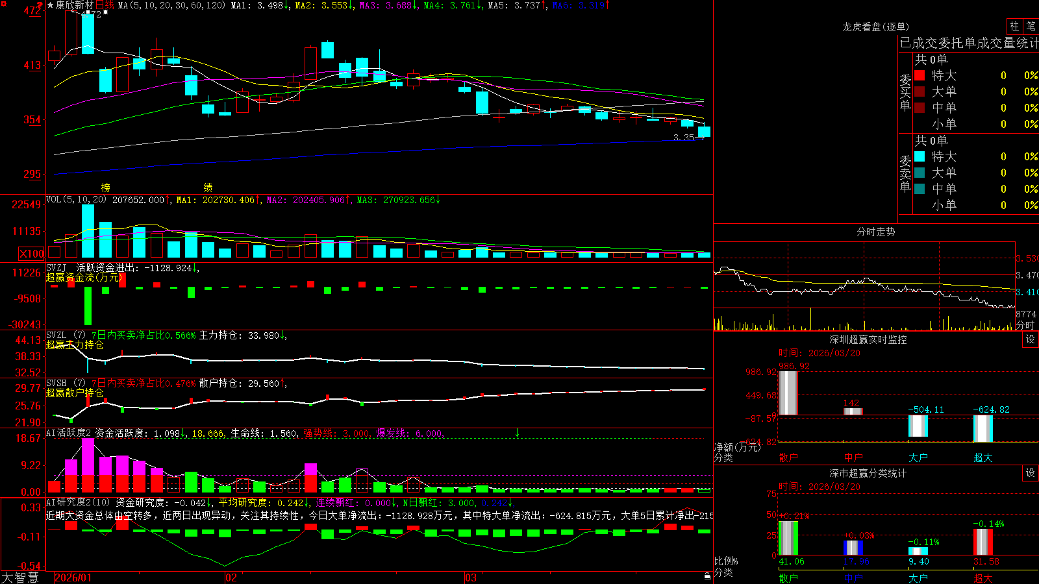Switch the 龙虎看盘 panel to 柱 view

(1014, 26)
